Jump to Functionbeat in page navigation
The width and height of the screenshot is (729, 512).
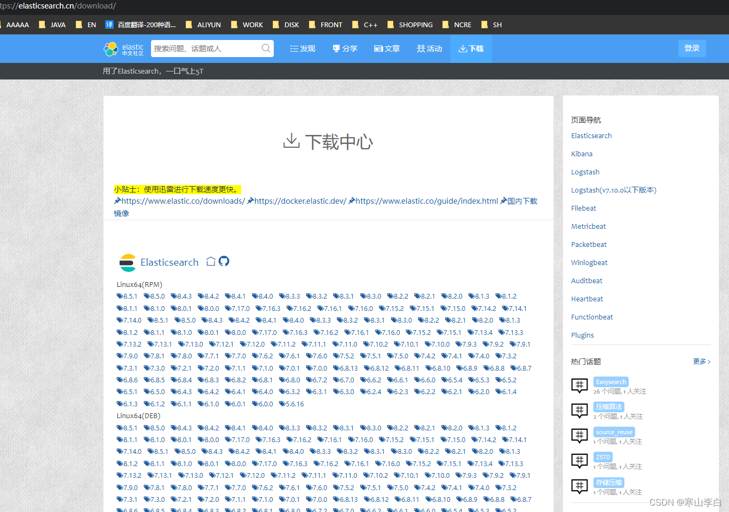592,317
